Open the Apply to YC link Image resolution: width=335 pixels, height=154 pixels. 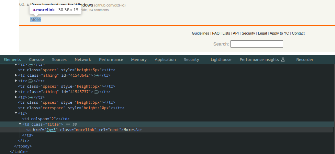[279, 33]
